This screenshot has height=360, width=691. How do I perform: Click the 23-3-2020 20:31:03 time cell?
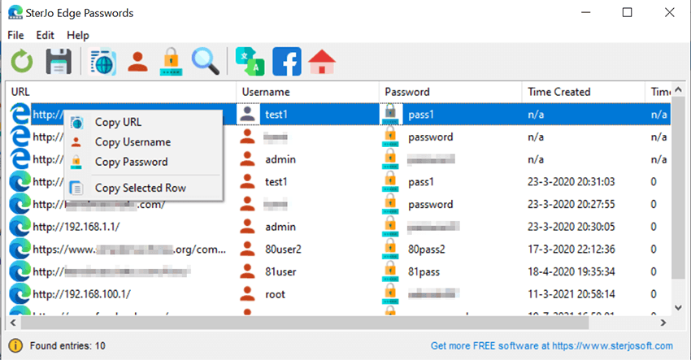click(571, 181)
